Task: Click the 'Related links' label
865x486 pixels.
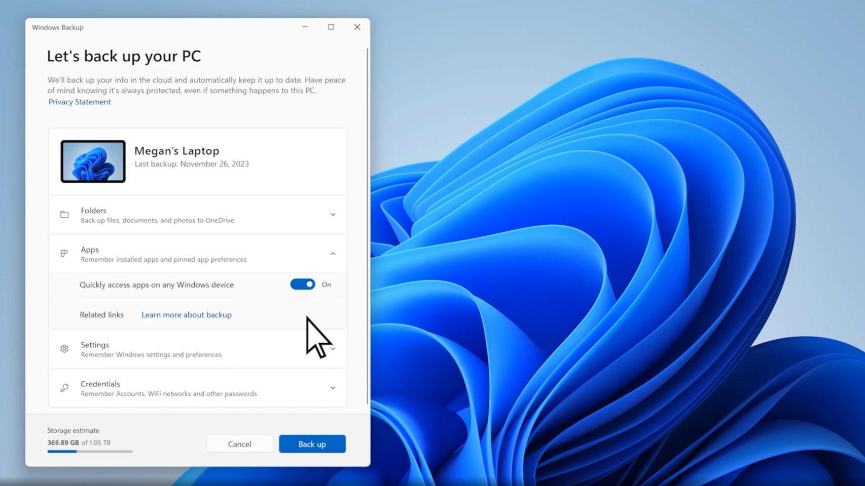Action: [101, 315]
